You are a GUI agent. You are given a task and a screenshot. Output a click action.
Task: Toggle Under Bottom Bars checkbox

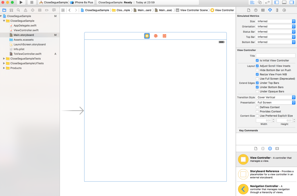(257, 87)
